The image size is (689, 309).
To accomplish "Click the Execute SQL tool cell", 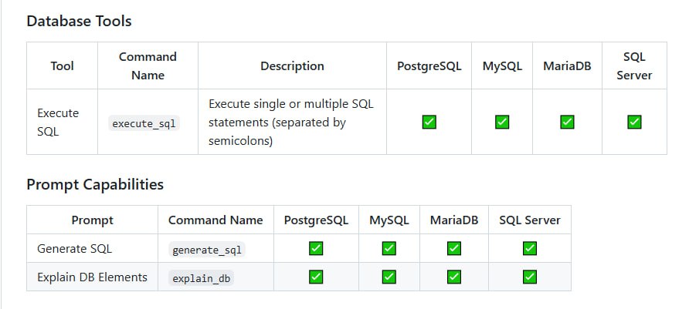I will pyautogui.click(x=62, y=122).
